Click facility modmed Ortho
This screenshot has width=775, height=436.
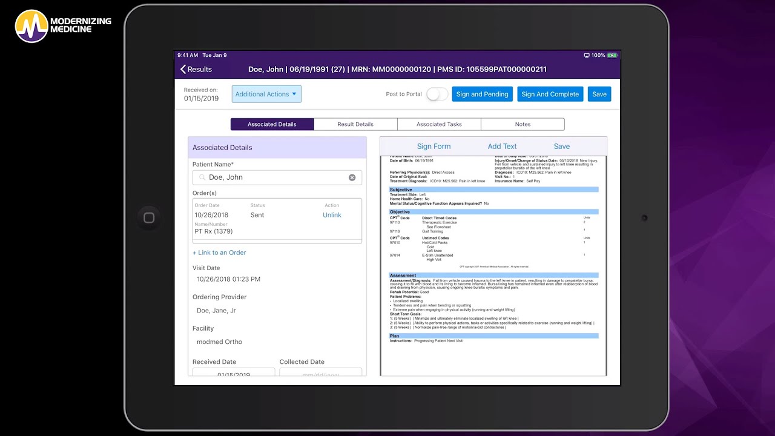[x=219, y=342]
